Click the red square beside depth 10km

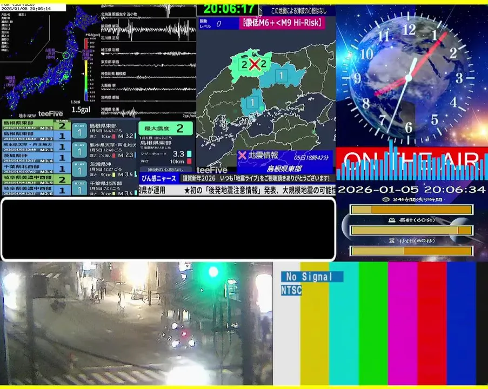click(189, 161)
